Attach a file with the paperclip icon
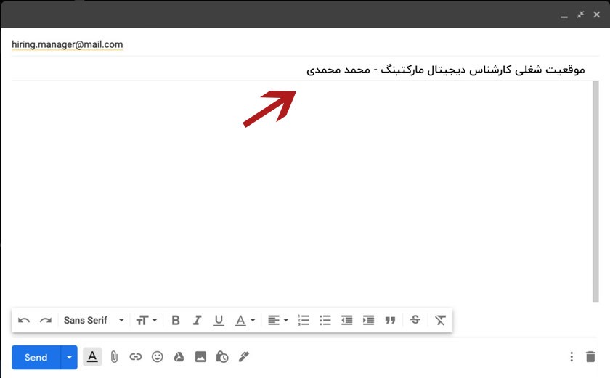 click(x=114, y=357)
